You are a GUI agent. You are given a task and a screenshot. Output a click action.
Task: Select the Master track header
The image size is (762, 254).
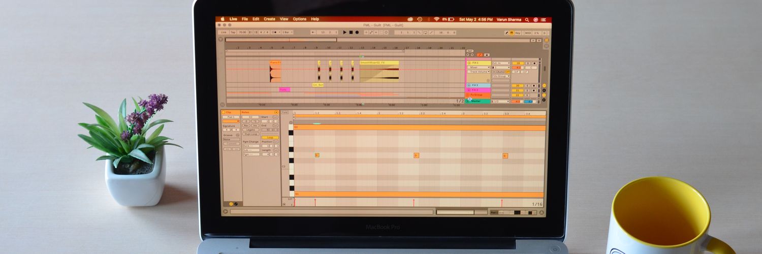click(x=478, y=101)
